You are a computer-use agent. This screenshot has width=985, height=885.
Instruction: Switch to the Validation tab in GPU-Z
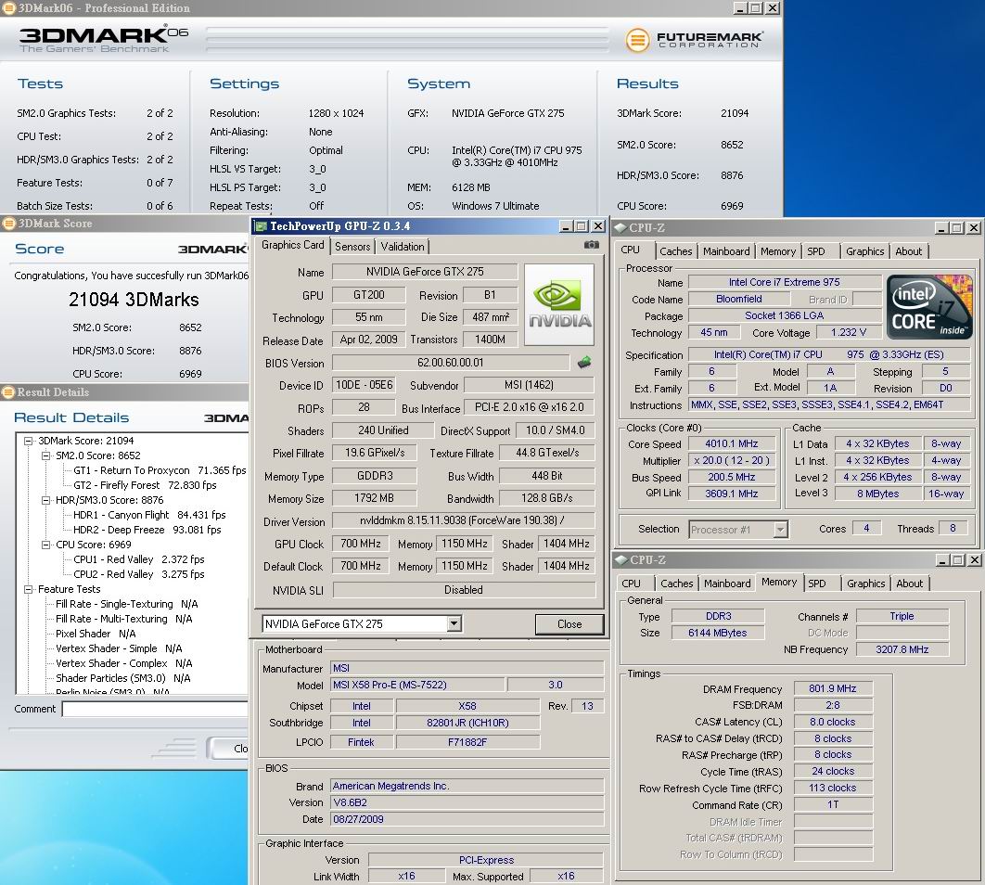pyautogui.click(x=402, y=247)
